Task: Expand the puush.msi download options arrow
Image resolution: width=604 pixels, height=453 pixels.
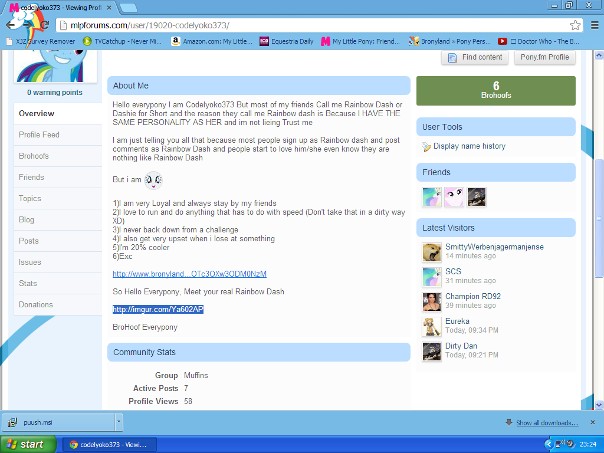Action: pos(119,422)
